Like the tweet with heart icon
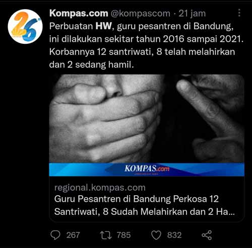Screen dimensions: 252x248 tap(156, 235)
